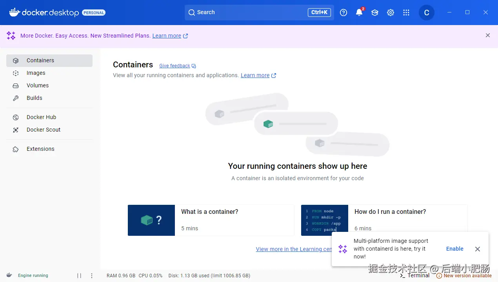Screen dimensions: 498x282
Task: Select Containers in the sidebar
Action: (x=49, y=61)
